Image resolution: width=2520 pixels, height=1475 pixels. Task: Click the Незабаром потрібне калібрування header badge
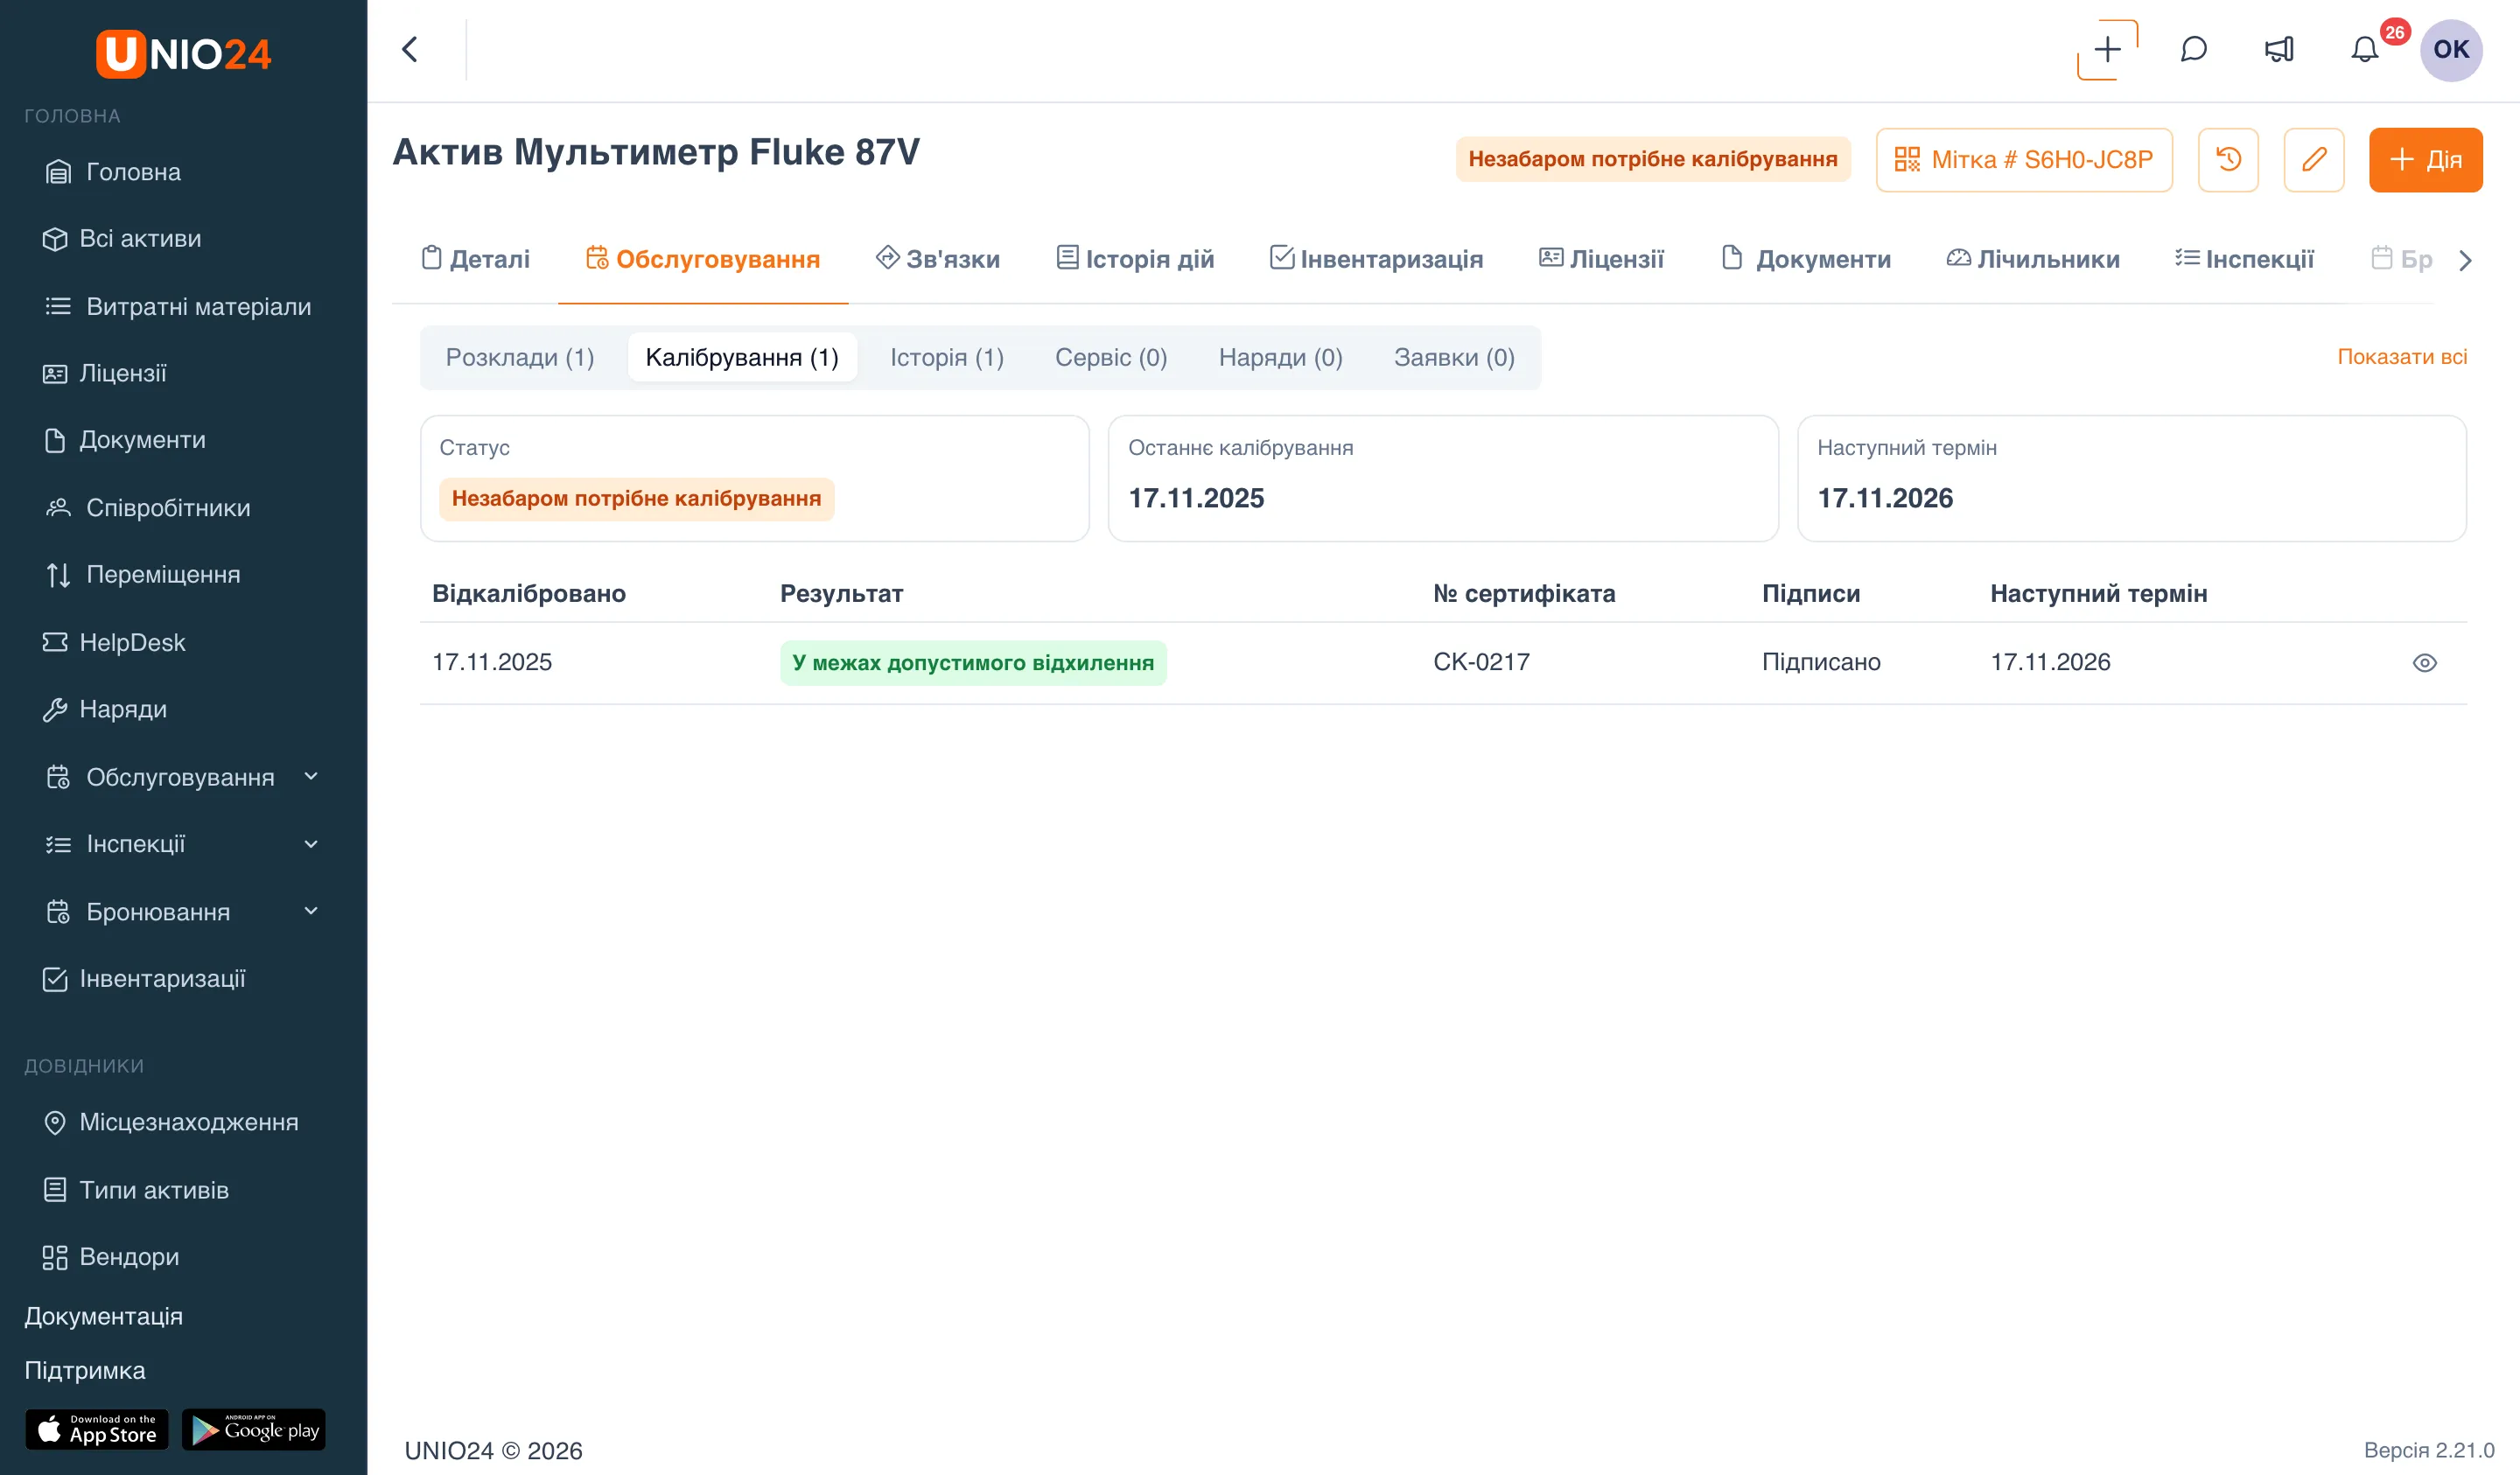1652,159
